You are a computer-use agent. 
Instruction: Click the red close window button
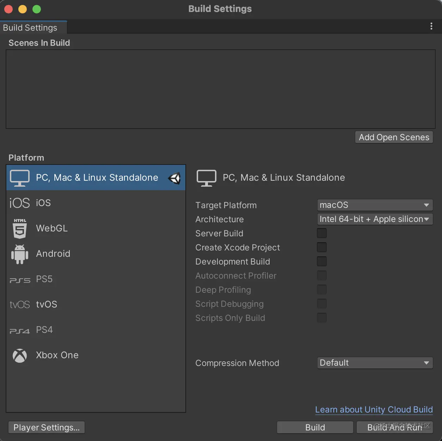(8, 9)
